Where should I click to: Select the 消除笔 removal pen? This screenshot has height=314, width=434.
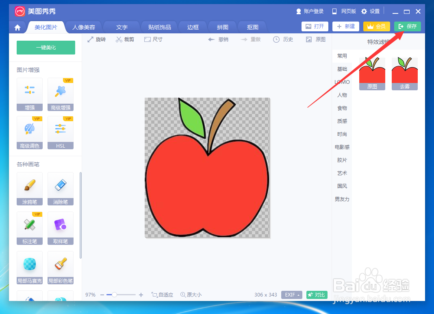click(60, 189)
